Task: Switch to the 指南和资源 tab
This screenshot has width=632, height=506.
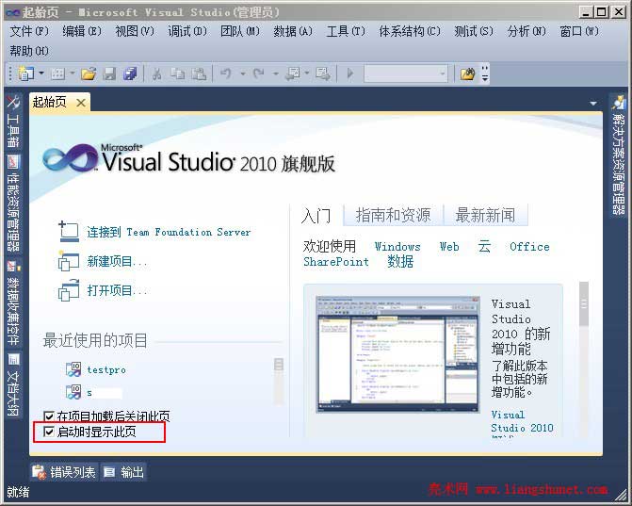Action: tap(394, 215)
